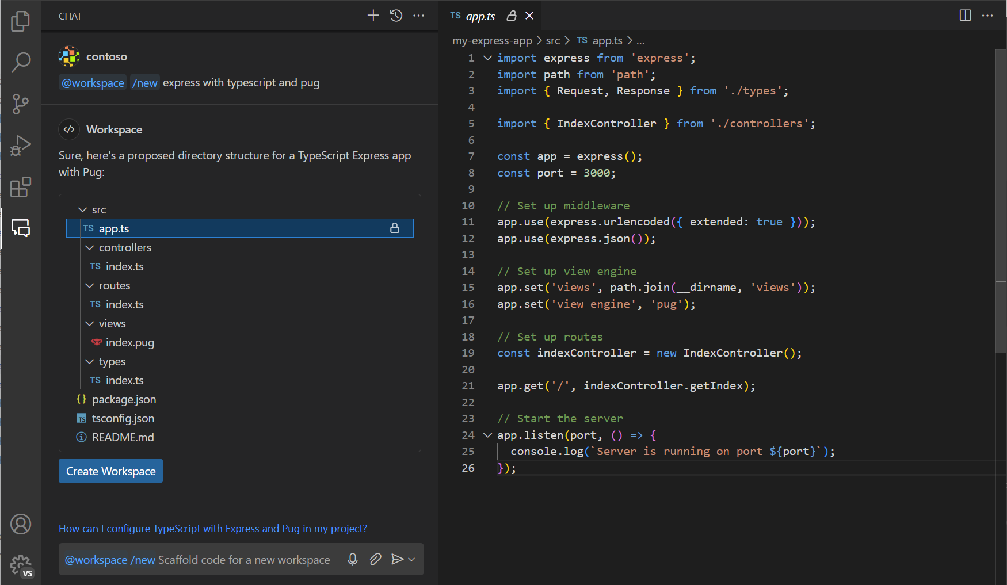
Task: Select the Chat view icon
Action: 21,228
